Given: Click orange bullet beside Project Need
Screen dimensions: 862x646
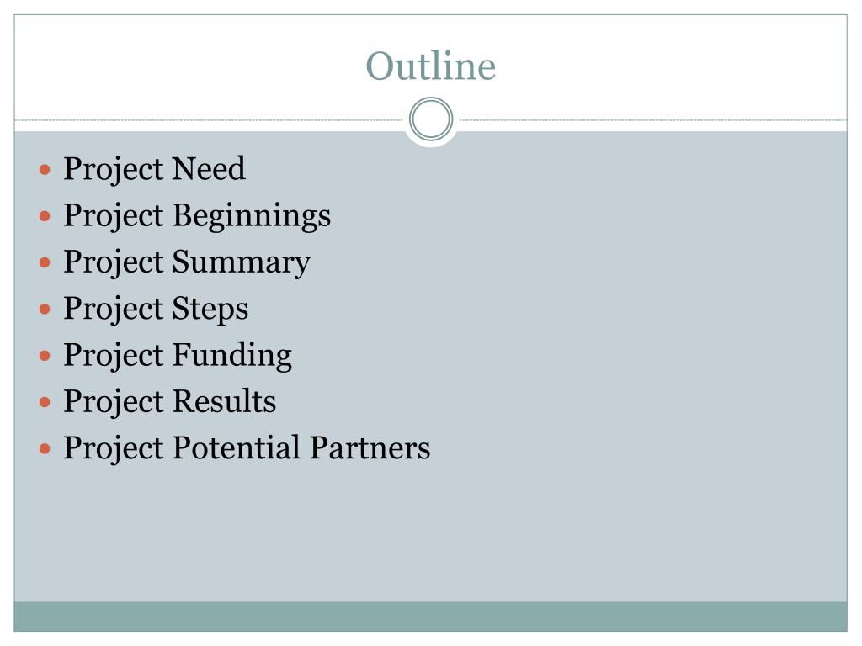Looking at the screenshot, I should pyautogui.click(x=45, y=169).
